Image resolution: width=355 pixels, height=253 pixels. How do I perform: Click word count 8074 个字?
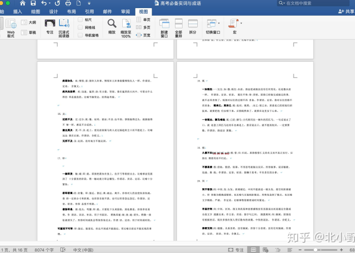[44, 250]
